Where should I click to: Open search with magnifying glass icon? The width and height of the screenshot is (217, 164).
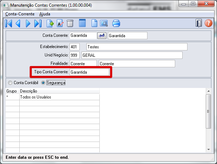click(104, 23)
